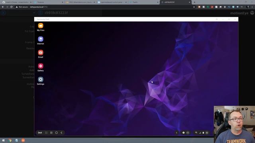Open the Settings gear shortcut in DeX
Image resolution: width=255 pixels, height=143 pixels.
(41, 81)
